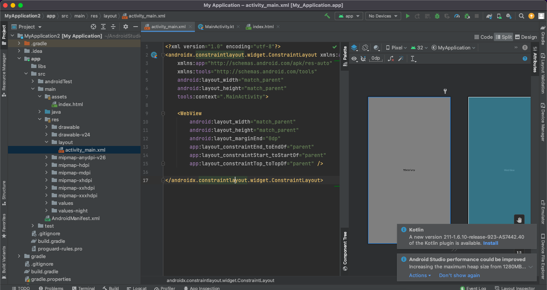Click Infer Constraints magic wand icon
This screenshot has width=547, height=290.
[400, 59]
